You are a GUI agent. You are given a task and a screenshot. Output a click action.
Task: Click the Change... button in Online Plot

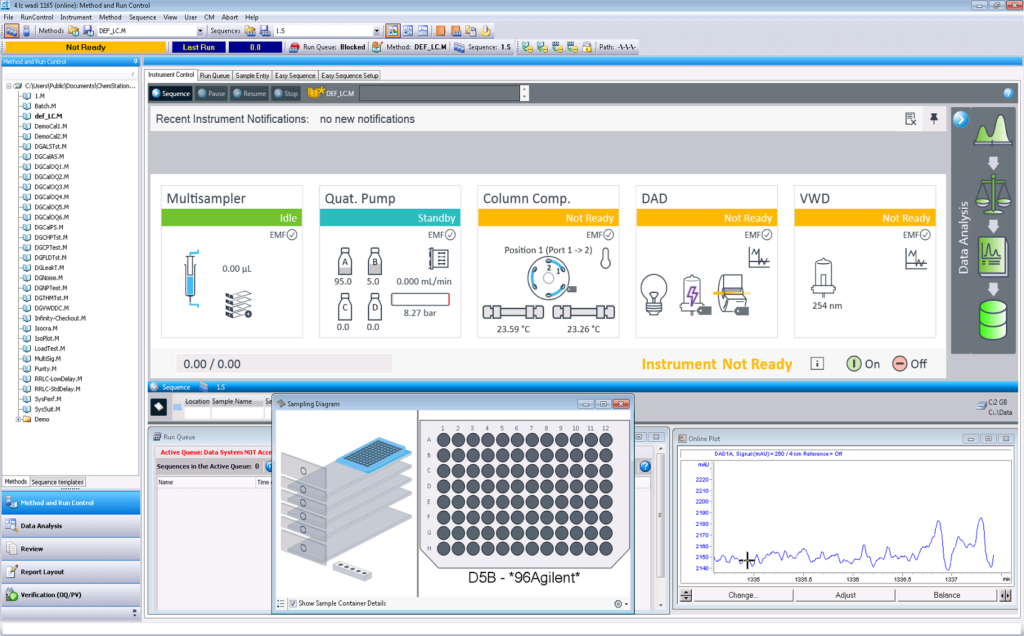[743, 595]
